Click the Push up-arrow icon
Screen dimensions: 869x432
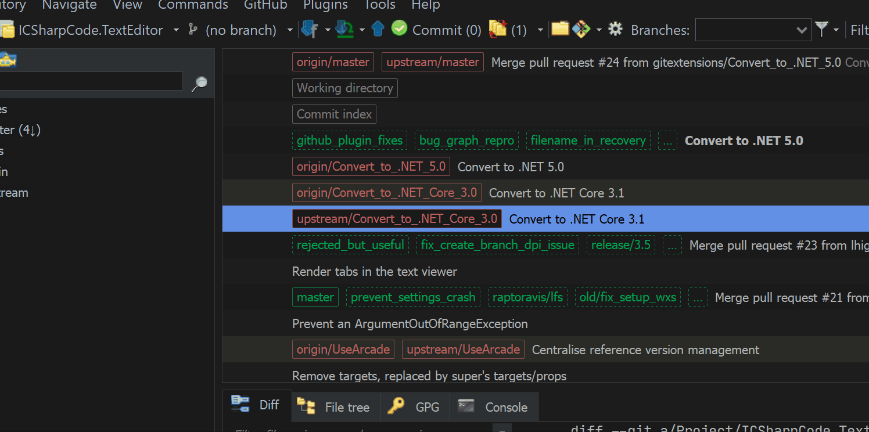click(x=378, y=28)
